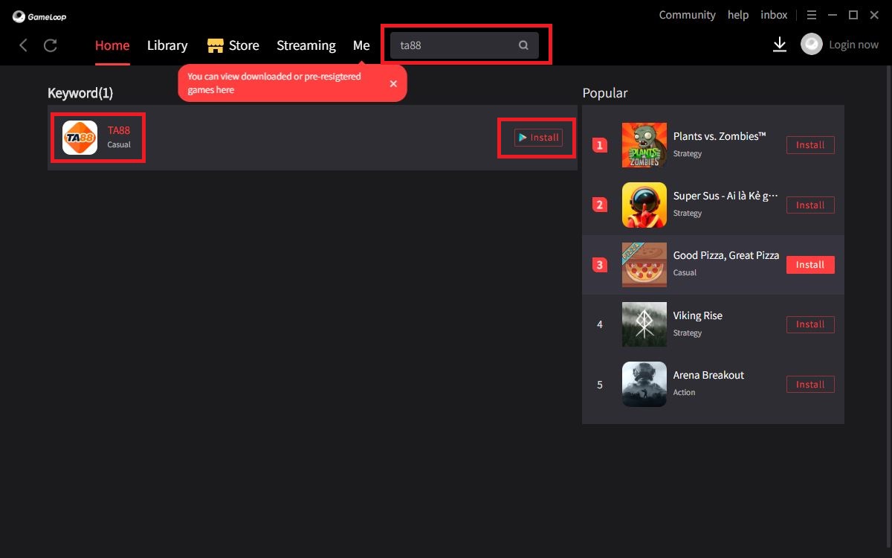The height and width of the screenshot is (558, 892).
Task: Install Arena Breakout game
Action: point(810,385)
